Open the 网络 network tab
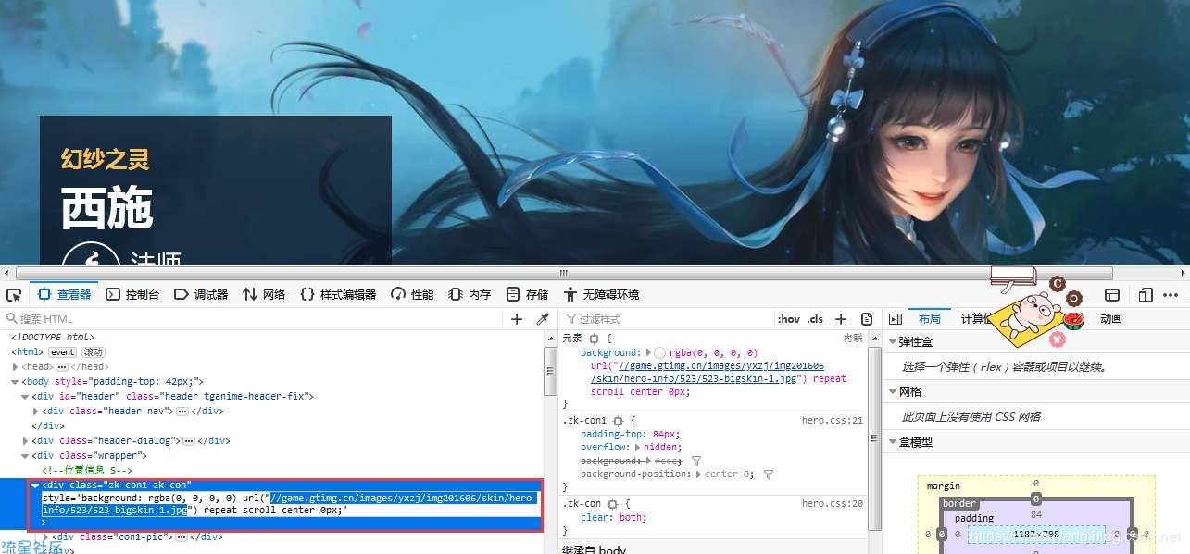 [x=264, y=294]
